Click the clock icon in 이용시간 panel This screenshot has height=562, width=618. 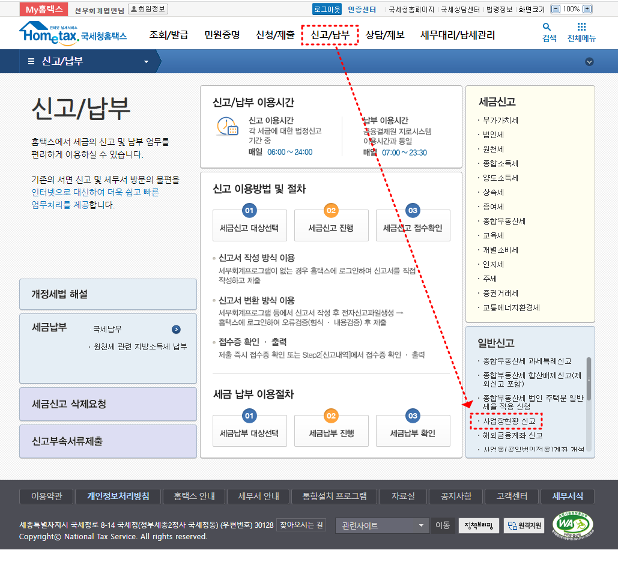pos(228,127)
